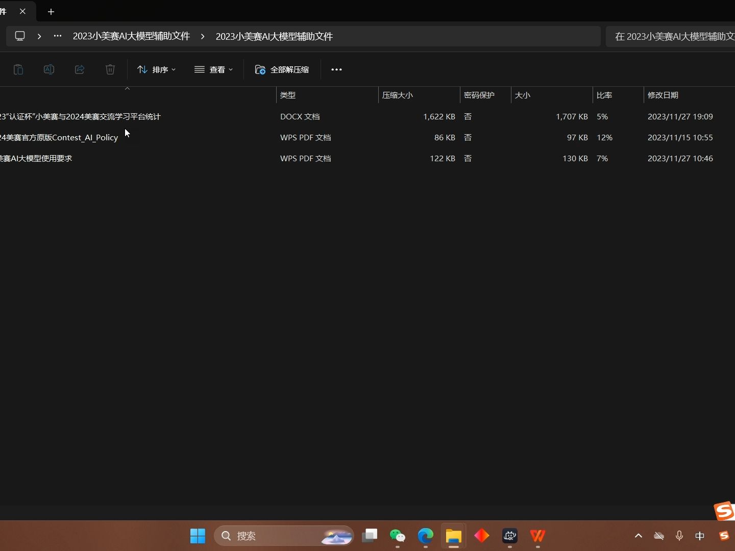Sort by the 密码保护 column header
The height and width of the screenshot is (551, 735).
[485, 95]
